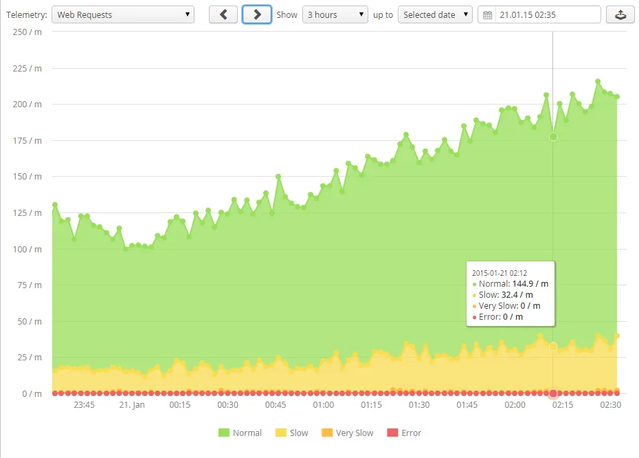Click the red Error legend color swatch

click(x=392, y=433)
